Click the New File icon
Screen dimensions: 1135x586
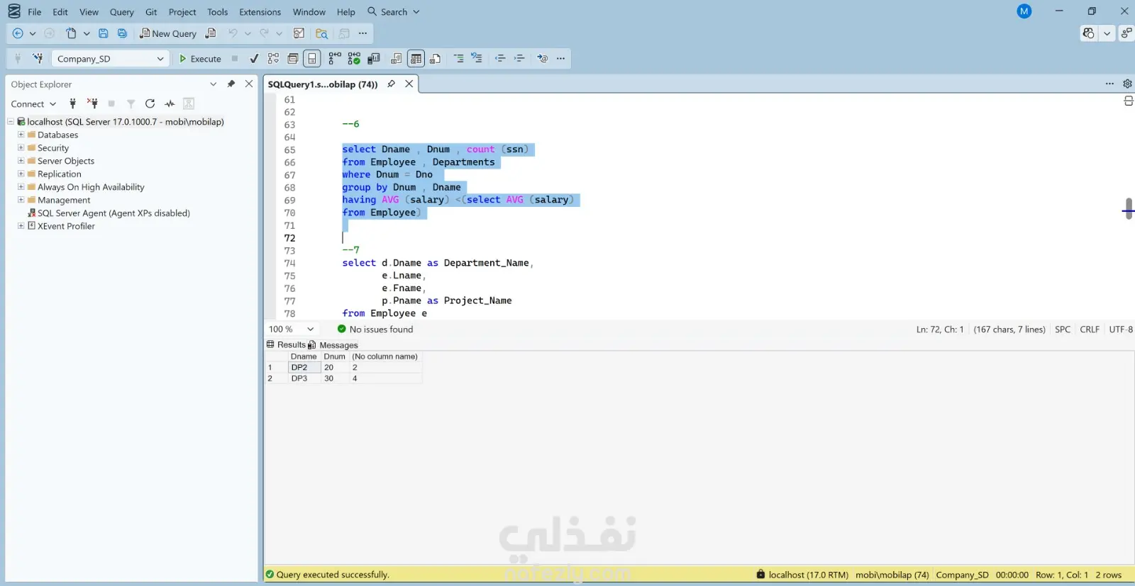click(71, 33)
